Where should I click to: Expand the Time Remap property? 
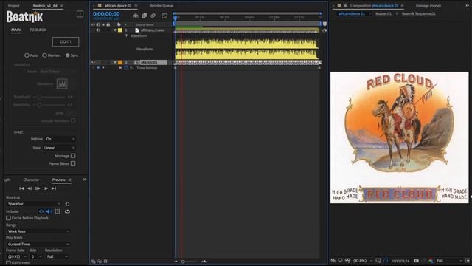point(120,68)
